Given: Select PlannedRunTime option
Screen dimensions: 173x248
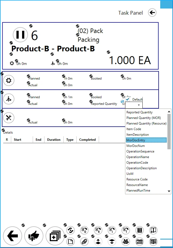Looking at the screenshot, I should (146, 191).
